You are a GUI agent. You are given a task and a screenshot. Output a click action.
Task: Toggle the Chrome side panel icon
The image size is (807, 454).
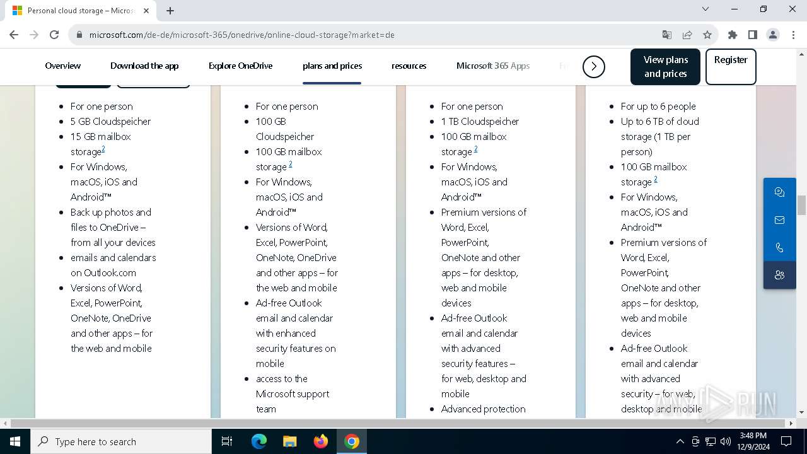tap(753, 35)
